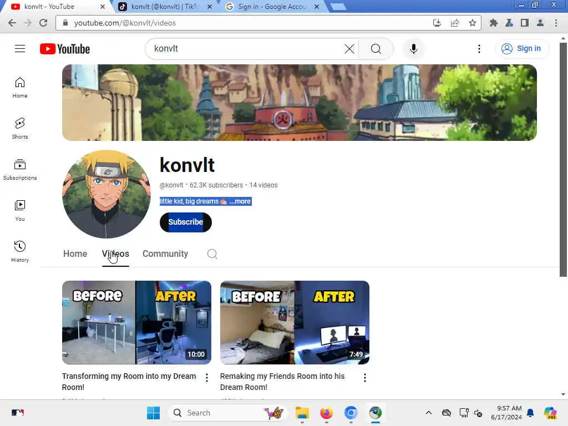Bookmark this page with the star
Viewport: 568px width, 426px height.
pyautogui.click(x=473, y=23)
